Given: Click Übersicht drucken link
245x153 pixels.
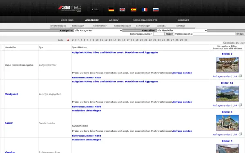Looking at the screenshot, I should [234, 43].
